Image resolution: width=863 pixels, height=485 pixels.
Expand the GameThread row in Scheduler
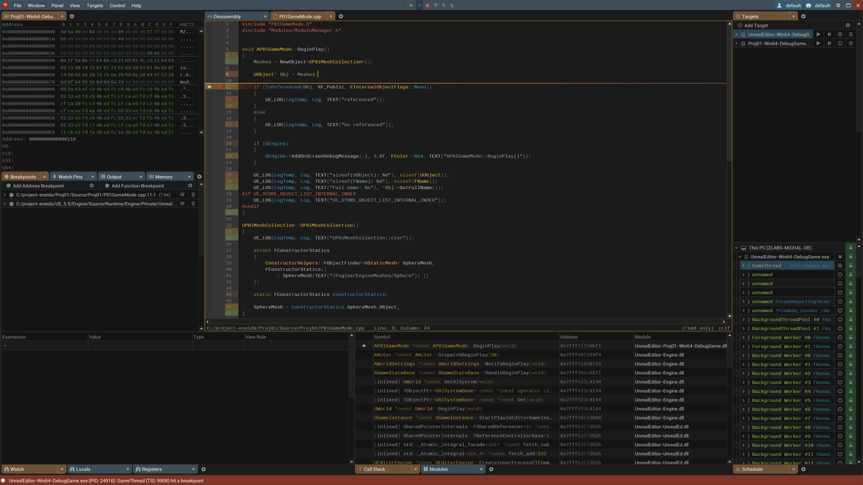[x=744, y=266]
